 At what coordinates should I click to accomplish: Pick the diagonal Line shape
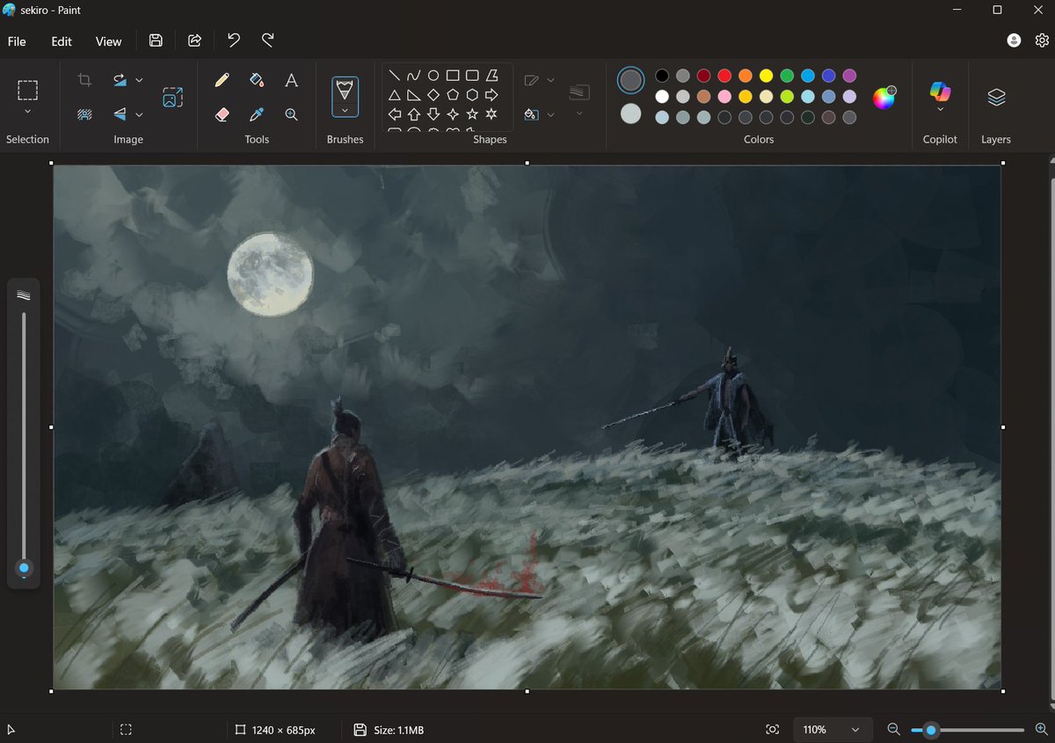tap(395, 76)
